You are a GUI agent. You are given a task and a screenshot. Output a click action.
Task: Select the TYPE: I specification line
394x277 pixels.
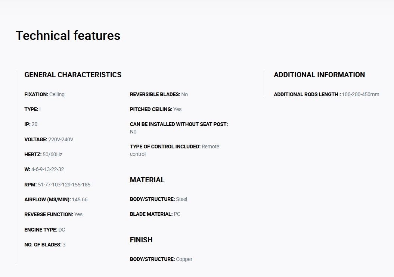click(x=32, y=109)
